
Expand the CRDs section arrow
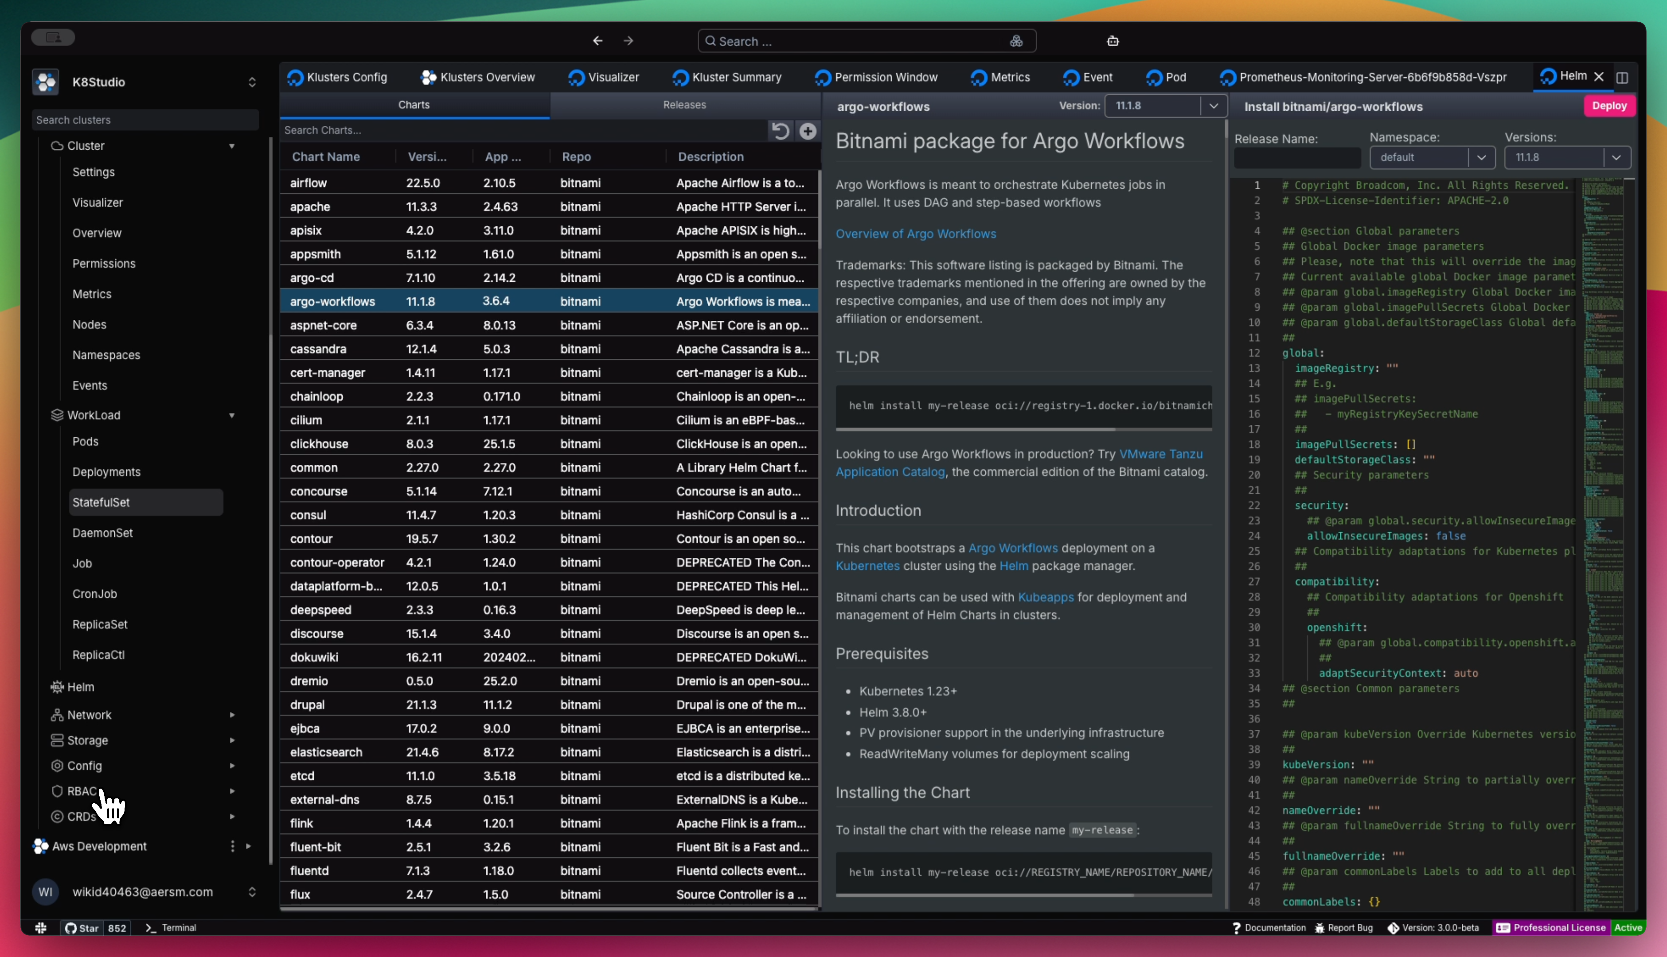[232, 817]
